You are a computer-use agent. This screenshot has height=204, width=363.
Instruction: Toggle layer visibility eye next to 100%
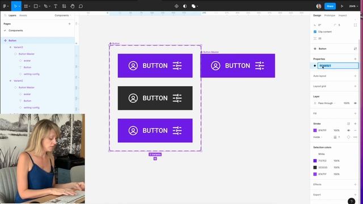(x=355, y=103)
